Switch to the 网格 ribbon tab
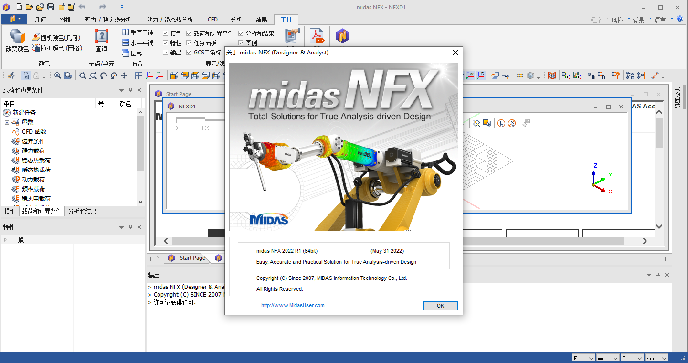 pos(65,20)
